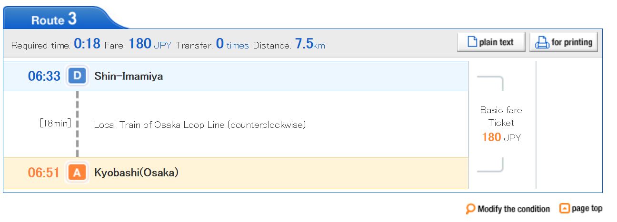Select the Shin-Imamiya station name
This screenshot has width=617, height=222.
tap(129, 76)
